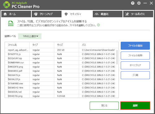The image size is (155, 114).
Task: Click the 9.09 kB size cell
Action: [66, 96]
